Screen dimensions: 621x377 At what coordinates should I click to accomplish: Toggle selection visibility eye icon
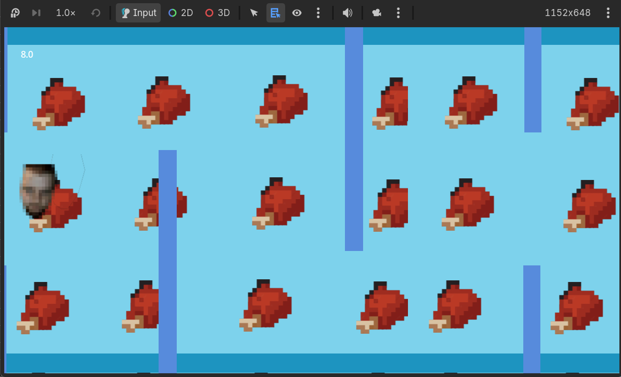pyautogui.click(x=297, y=13)
